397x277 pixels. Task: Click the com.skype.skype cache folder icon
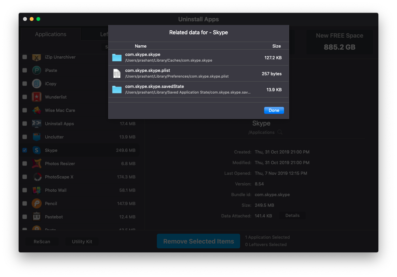(x=117, y=58)
